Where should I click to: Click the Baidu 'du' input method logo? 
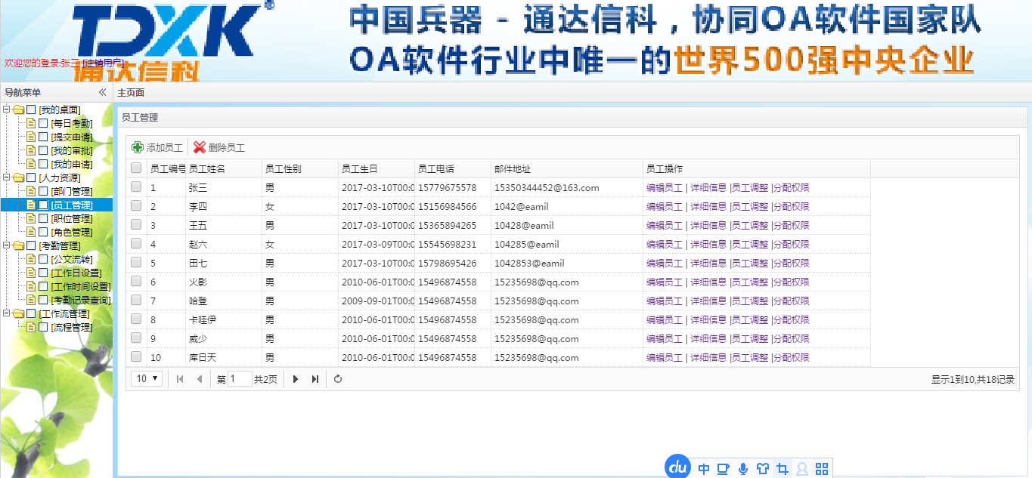point(678,467)
